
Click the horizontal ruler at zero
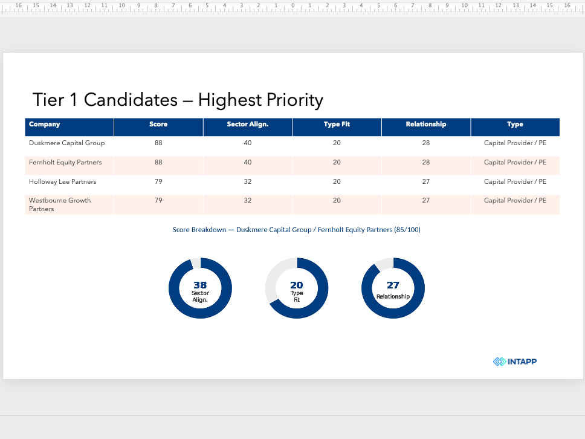(293, 5)
